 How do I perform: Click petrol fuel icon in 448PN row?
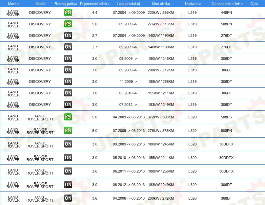68,13
